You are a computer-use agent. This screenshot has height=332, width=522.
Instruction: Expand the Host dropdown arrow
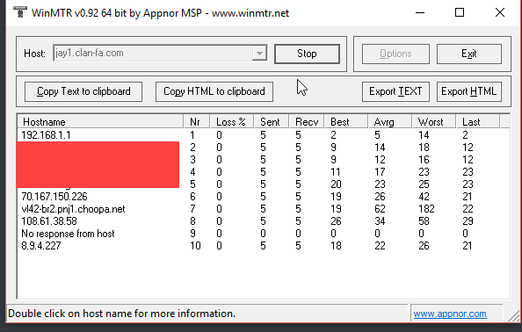259,54
